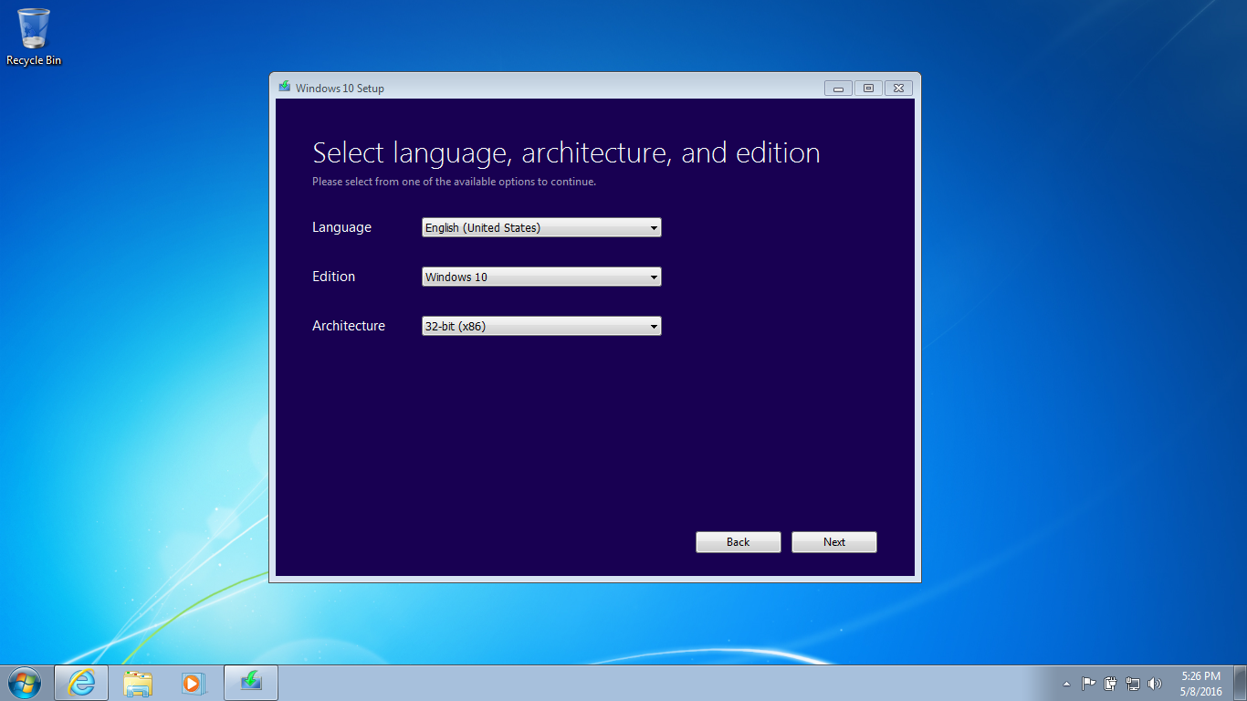Image resolution: width=1247 pixels, height=701 pixels.
Task: Minimize the Windows 10 Setup window
Action: 838,89
